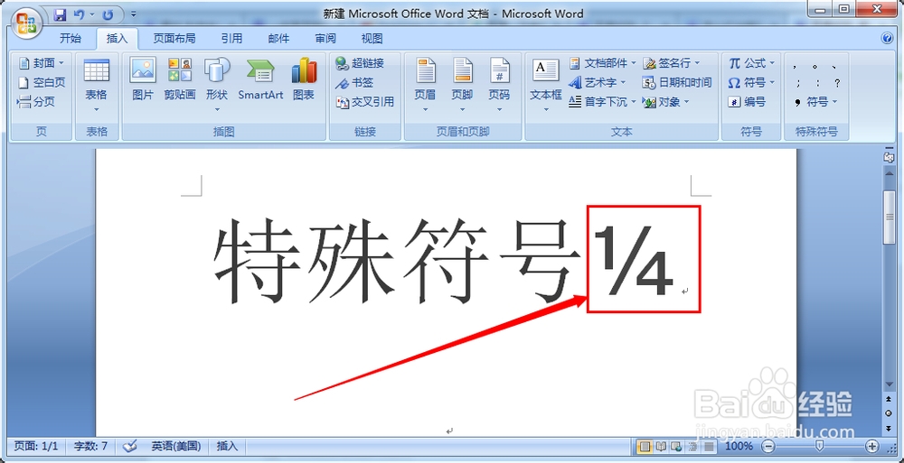Open the Office Button menu
Viewport: 904px width, 463px height.
pyautogui.click(x=26, y=23)
